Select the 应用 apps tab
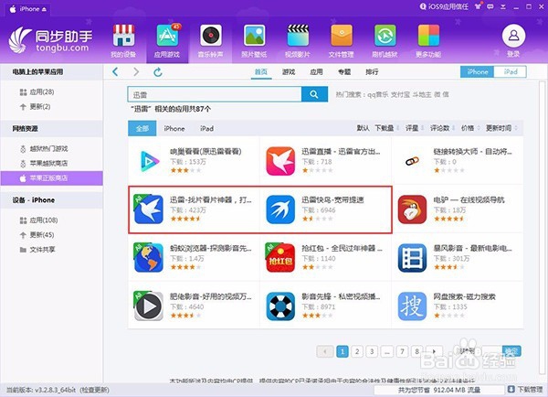 pos(316,71)
